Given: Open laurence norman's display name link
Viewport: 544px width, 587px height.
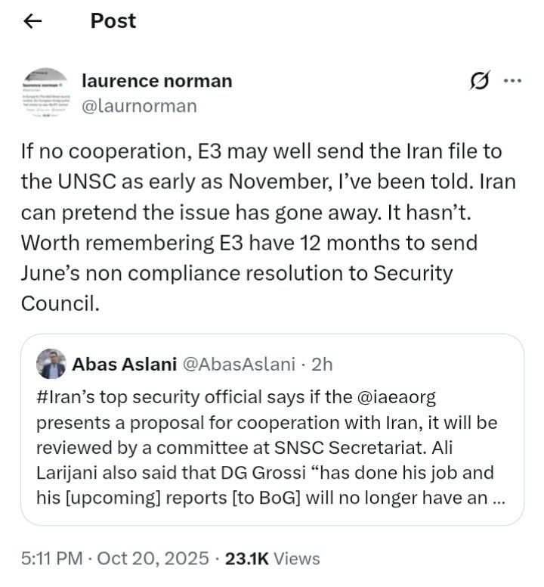Looking at the screenshot, I should click(x=156, y=81).
